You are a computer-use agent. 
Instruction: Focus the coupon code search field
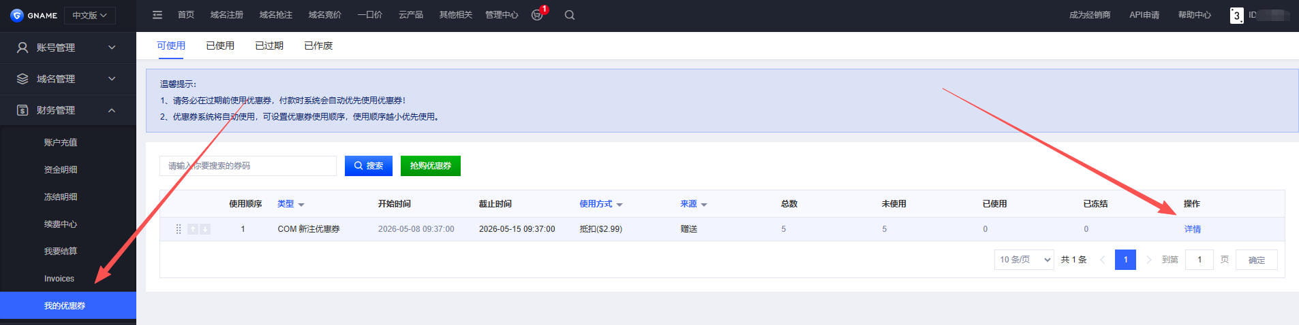(248, 166)
